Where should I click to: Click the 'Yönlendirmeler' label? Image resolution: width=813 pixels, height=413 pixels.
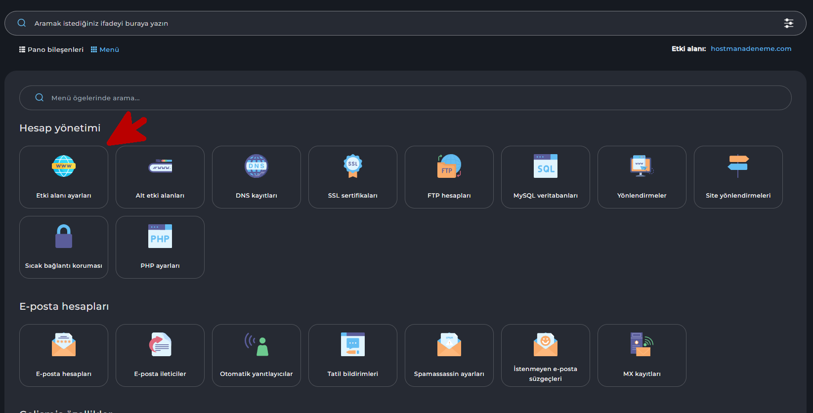click(642, 196)
